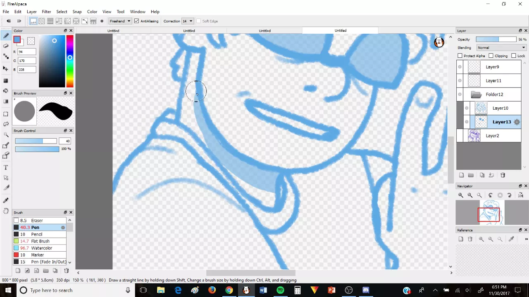Toggle the Soft Edge checkbox
This screenshot has width=529, height=297.
[x=198, y=21]
